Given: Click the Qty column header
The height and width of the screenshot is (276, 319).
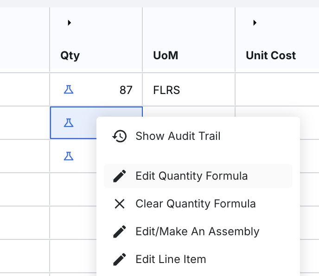Looking at the screenshot, I should point(70,56).
